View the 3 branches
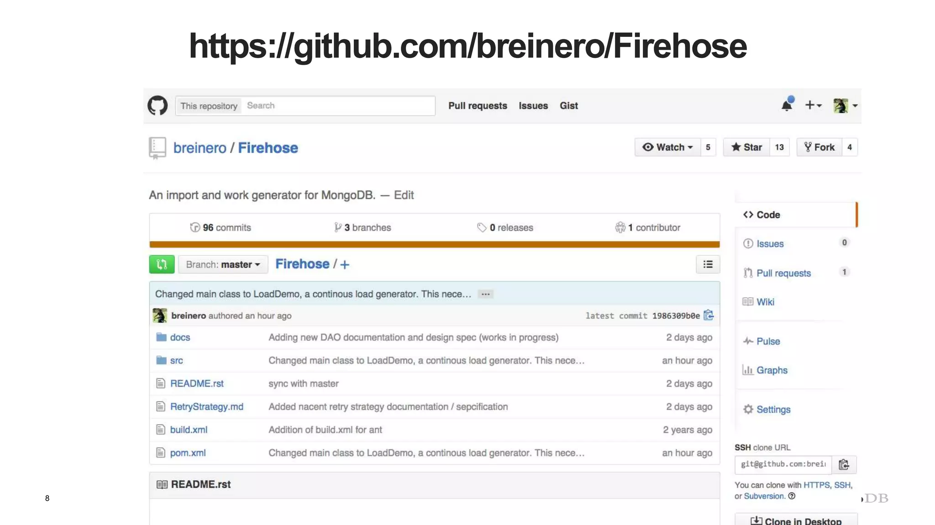This screenshot has height=525, width=935. pos(362,227)
